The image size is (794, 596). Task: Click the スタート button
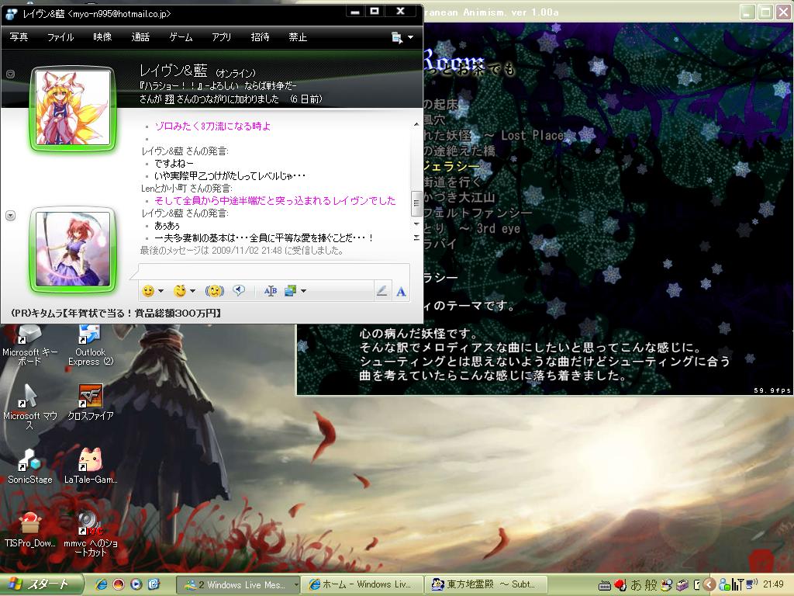coord(40,584)
